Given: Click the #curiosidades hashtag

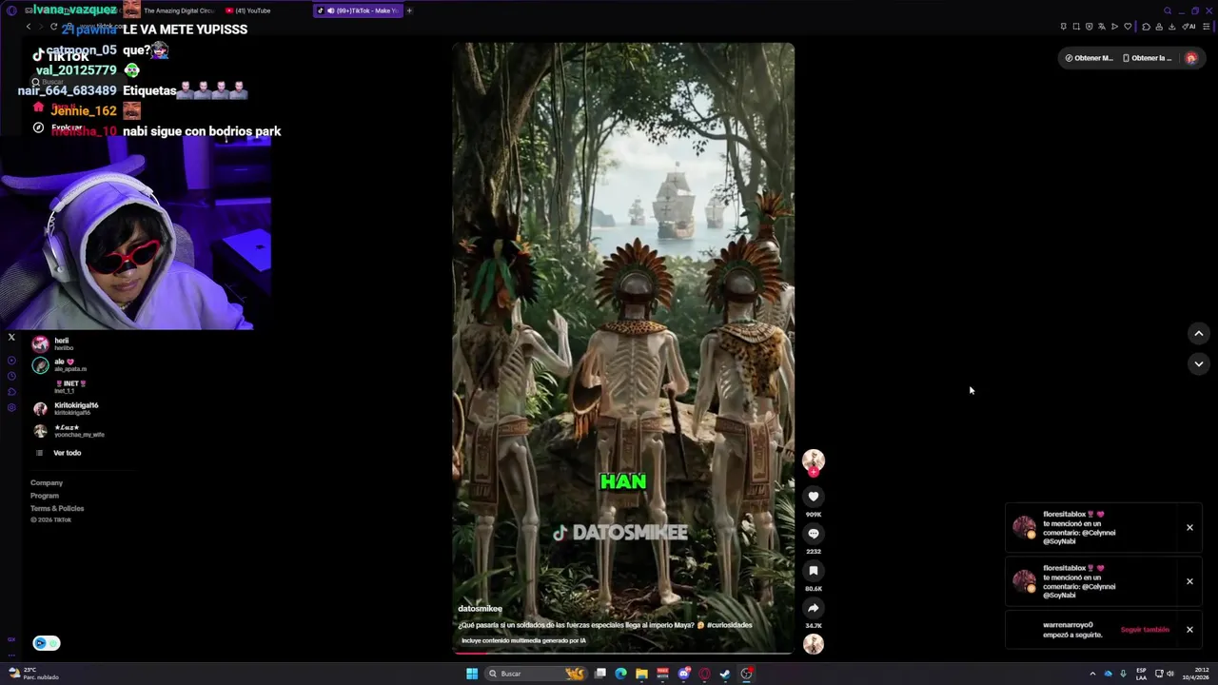Looking at the screenshot, I should 729,625.
